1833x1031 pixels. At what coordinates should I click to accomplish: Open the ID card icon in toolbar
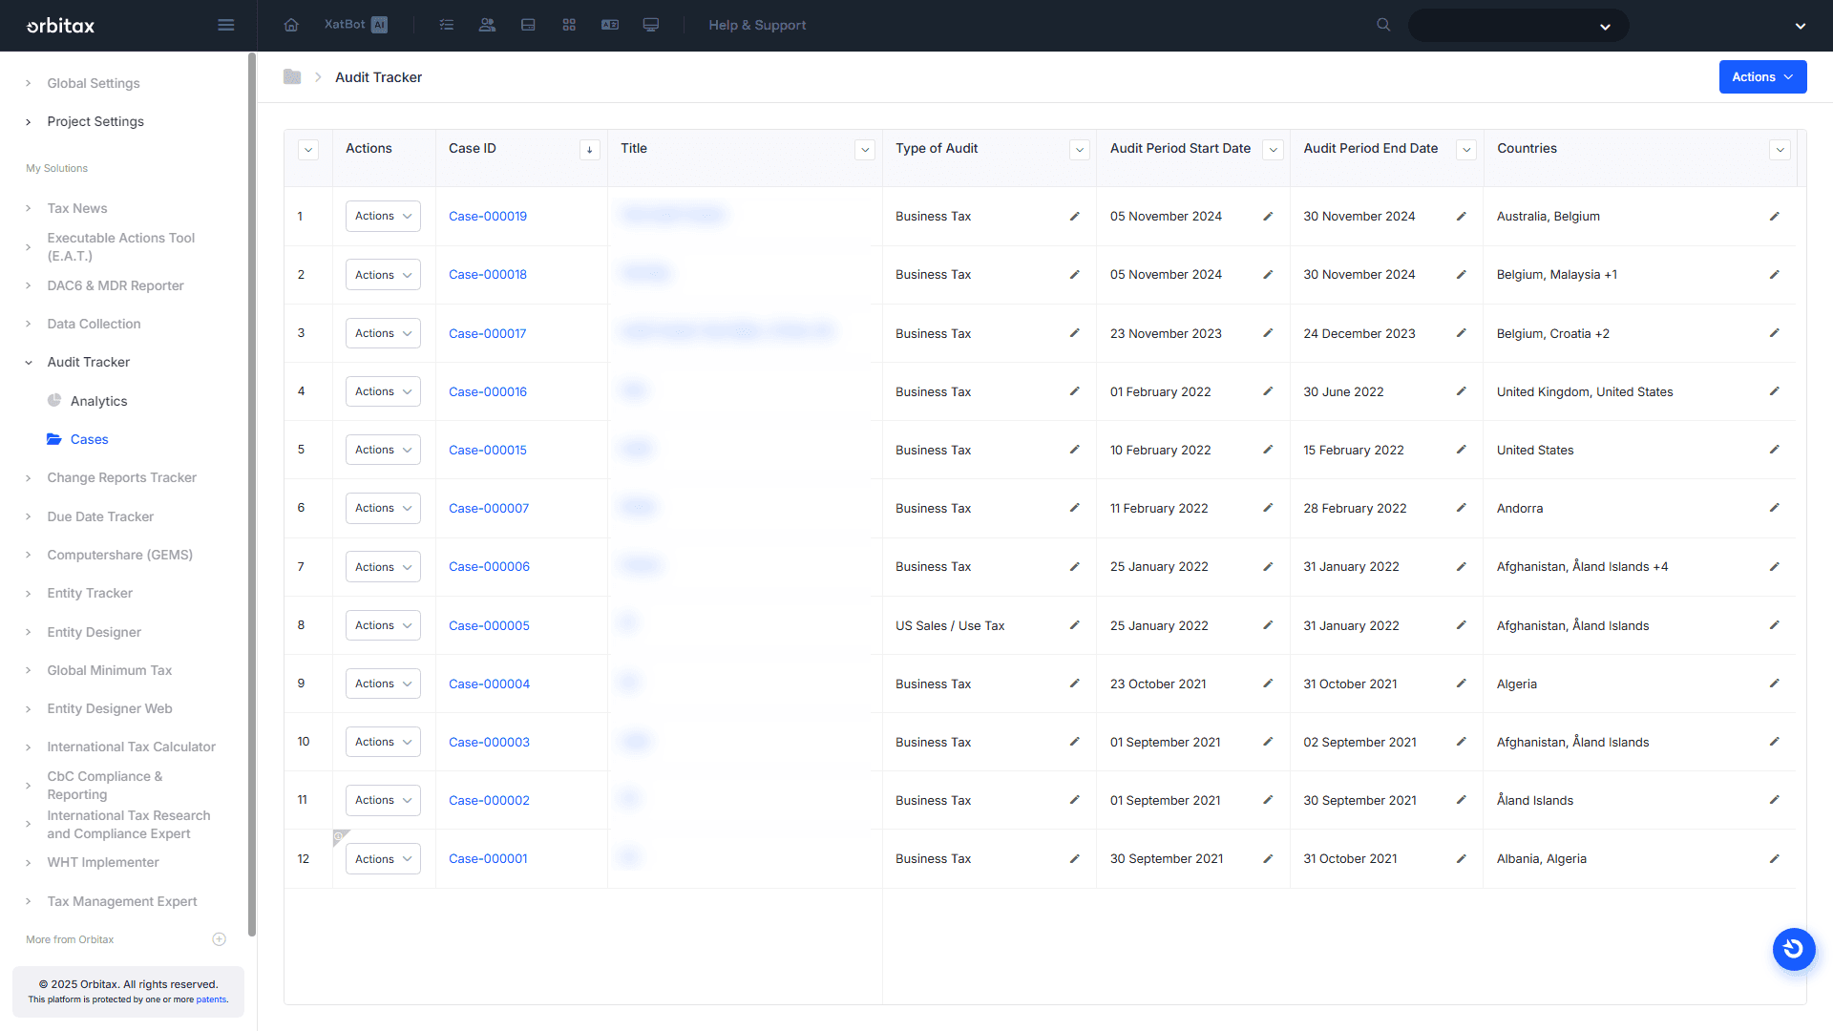pyautogui.click(x=610, y=25)
